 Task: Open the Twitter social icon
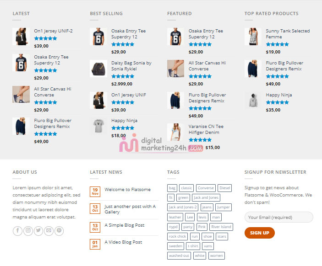click(38, 231)
